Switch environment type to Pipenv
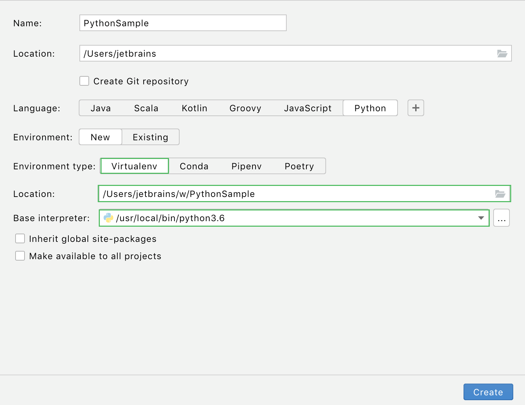The height and width of the screenshot is (405, 525). click(246, 166)
